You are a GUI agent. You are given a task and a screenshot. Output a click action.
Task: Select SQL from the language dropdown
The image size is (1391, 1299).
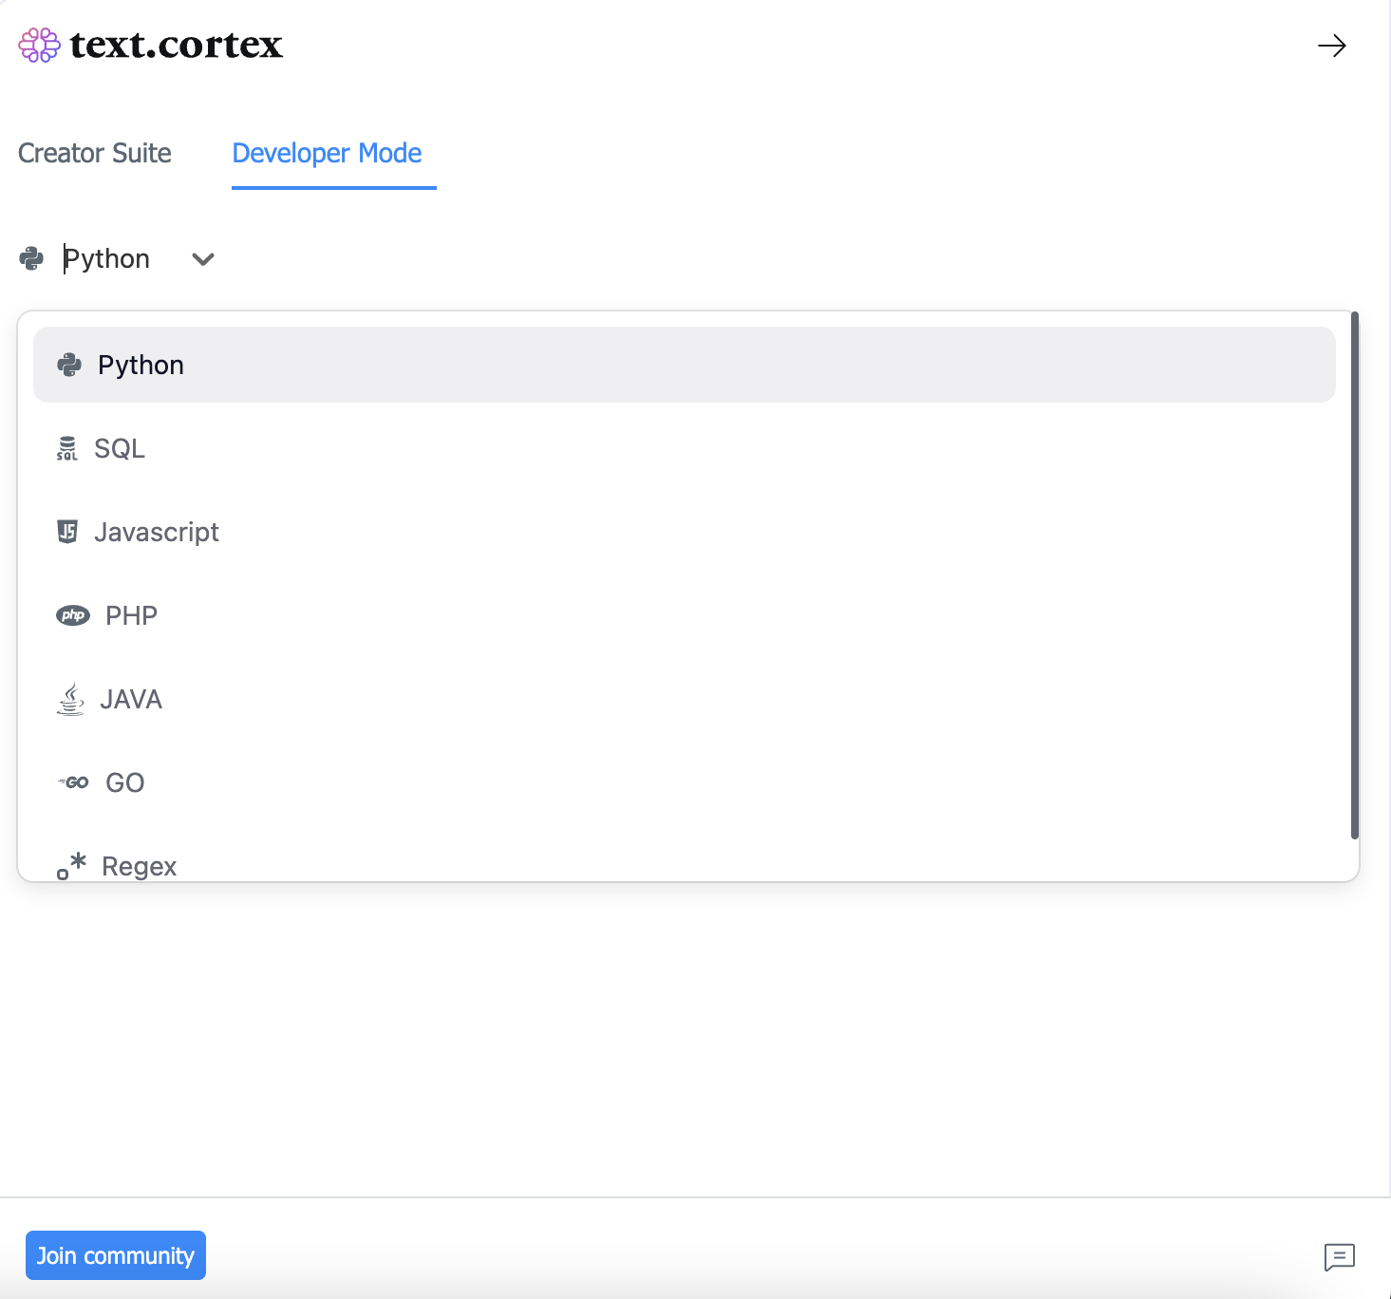pos(119,448)
